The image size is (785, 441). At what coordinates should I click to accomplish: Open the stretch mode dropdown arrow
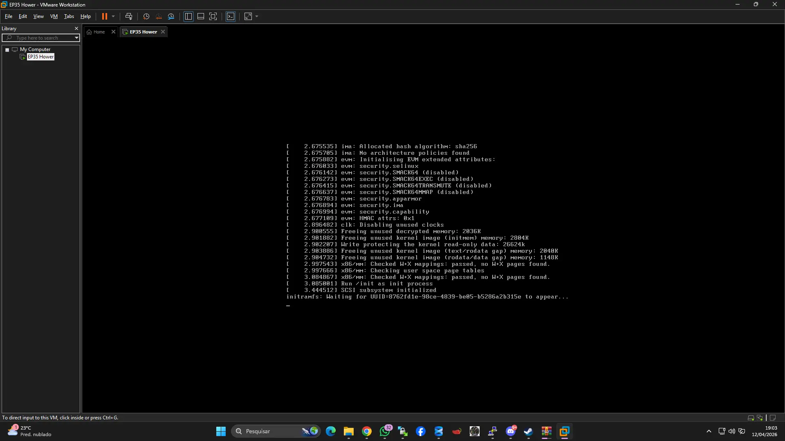[x=257, y=16]
